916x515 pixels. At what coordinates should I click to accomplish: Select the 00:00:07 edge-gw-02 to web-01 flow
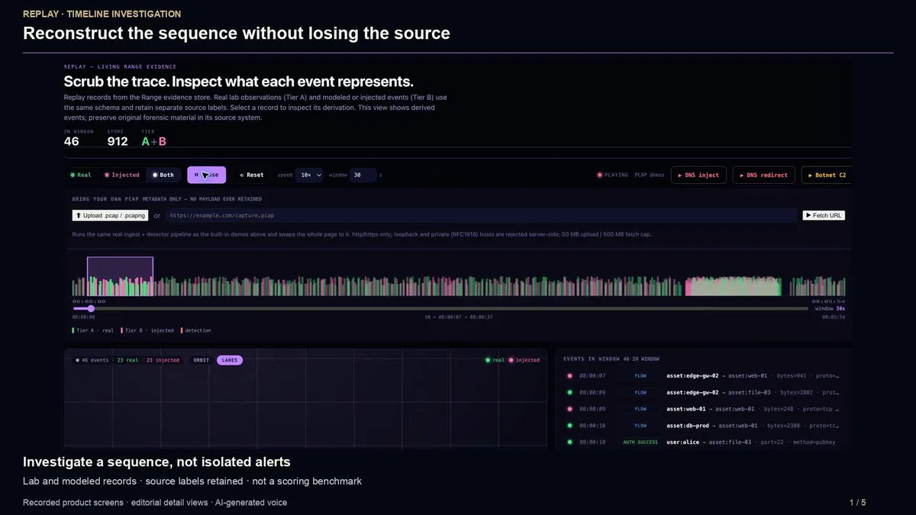[x=702, y=375]
